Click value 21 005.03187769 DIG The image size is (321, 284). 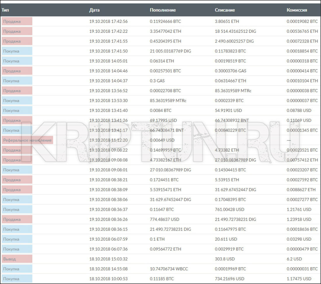pos(170,51)
